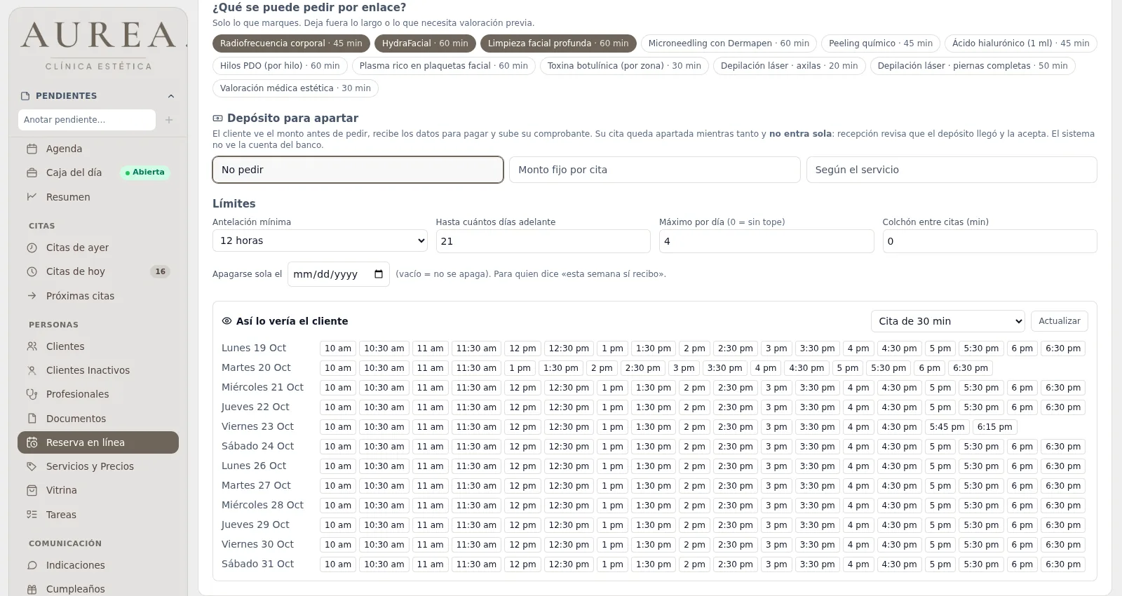Deselect the Radiofrecuencia corporal service chip

(291, 43)
